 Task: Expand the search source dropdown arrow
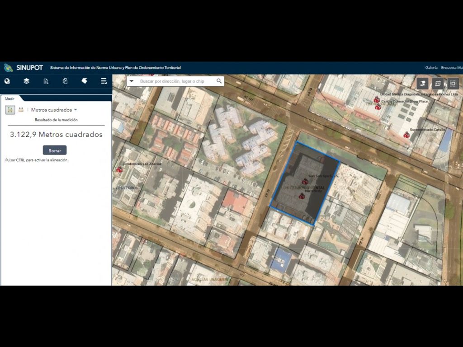tap(132, 81)
